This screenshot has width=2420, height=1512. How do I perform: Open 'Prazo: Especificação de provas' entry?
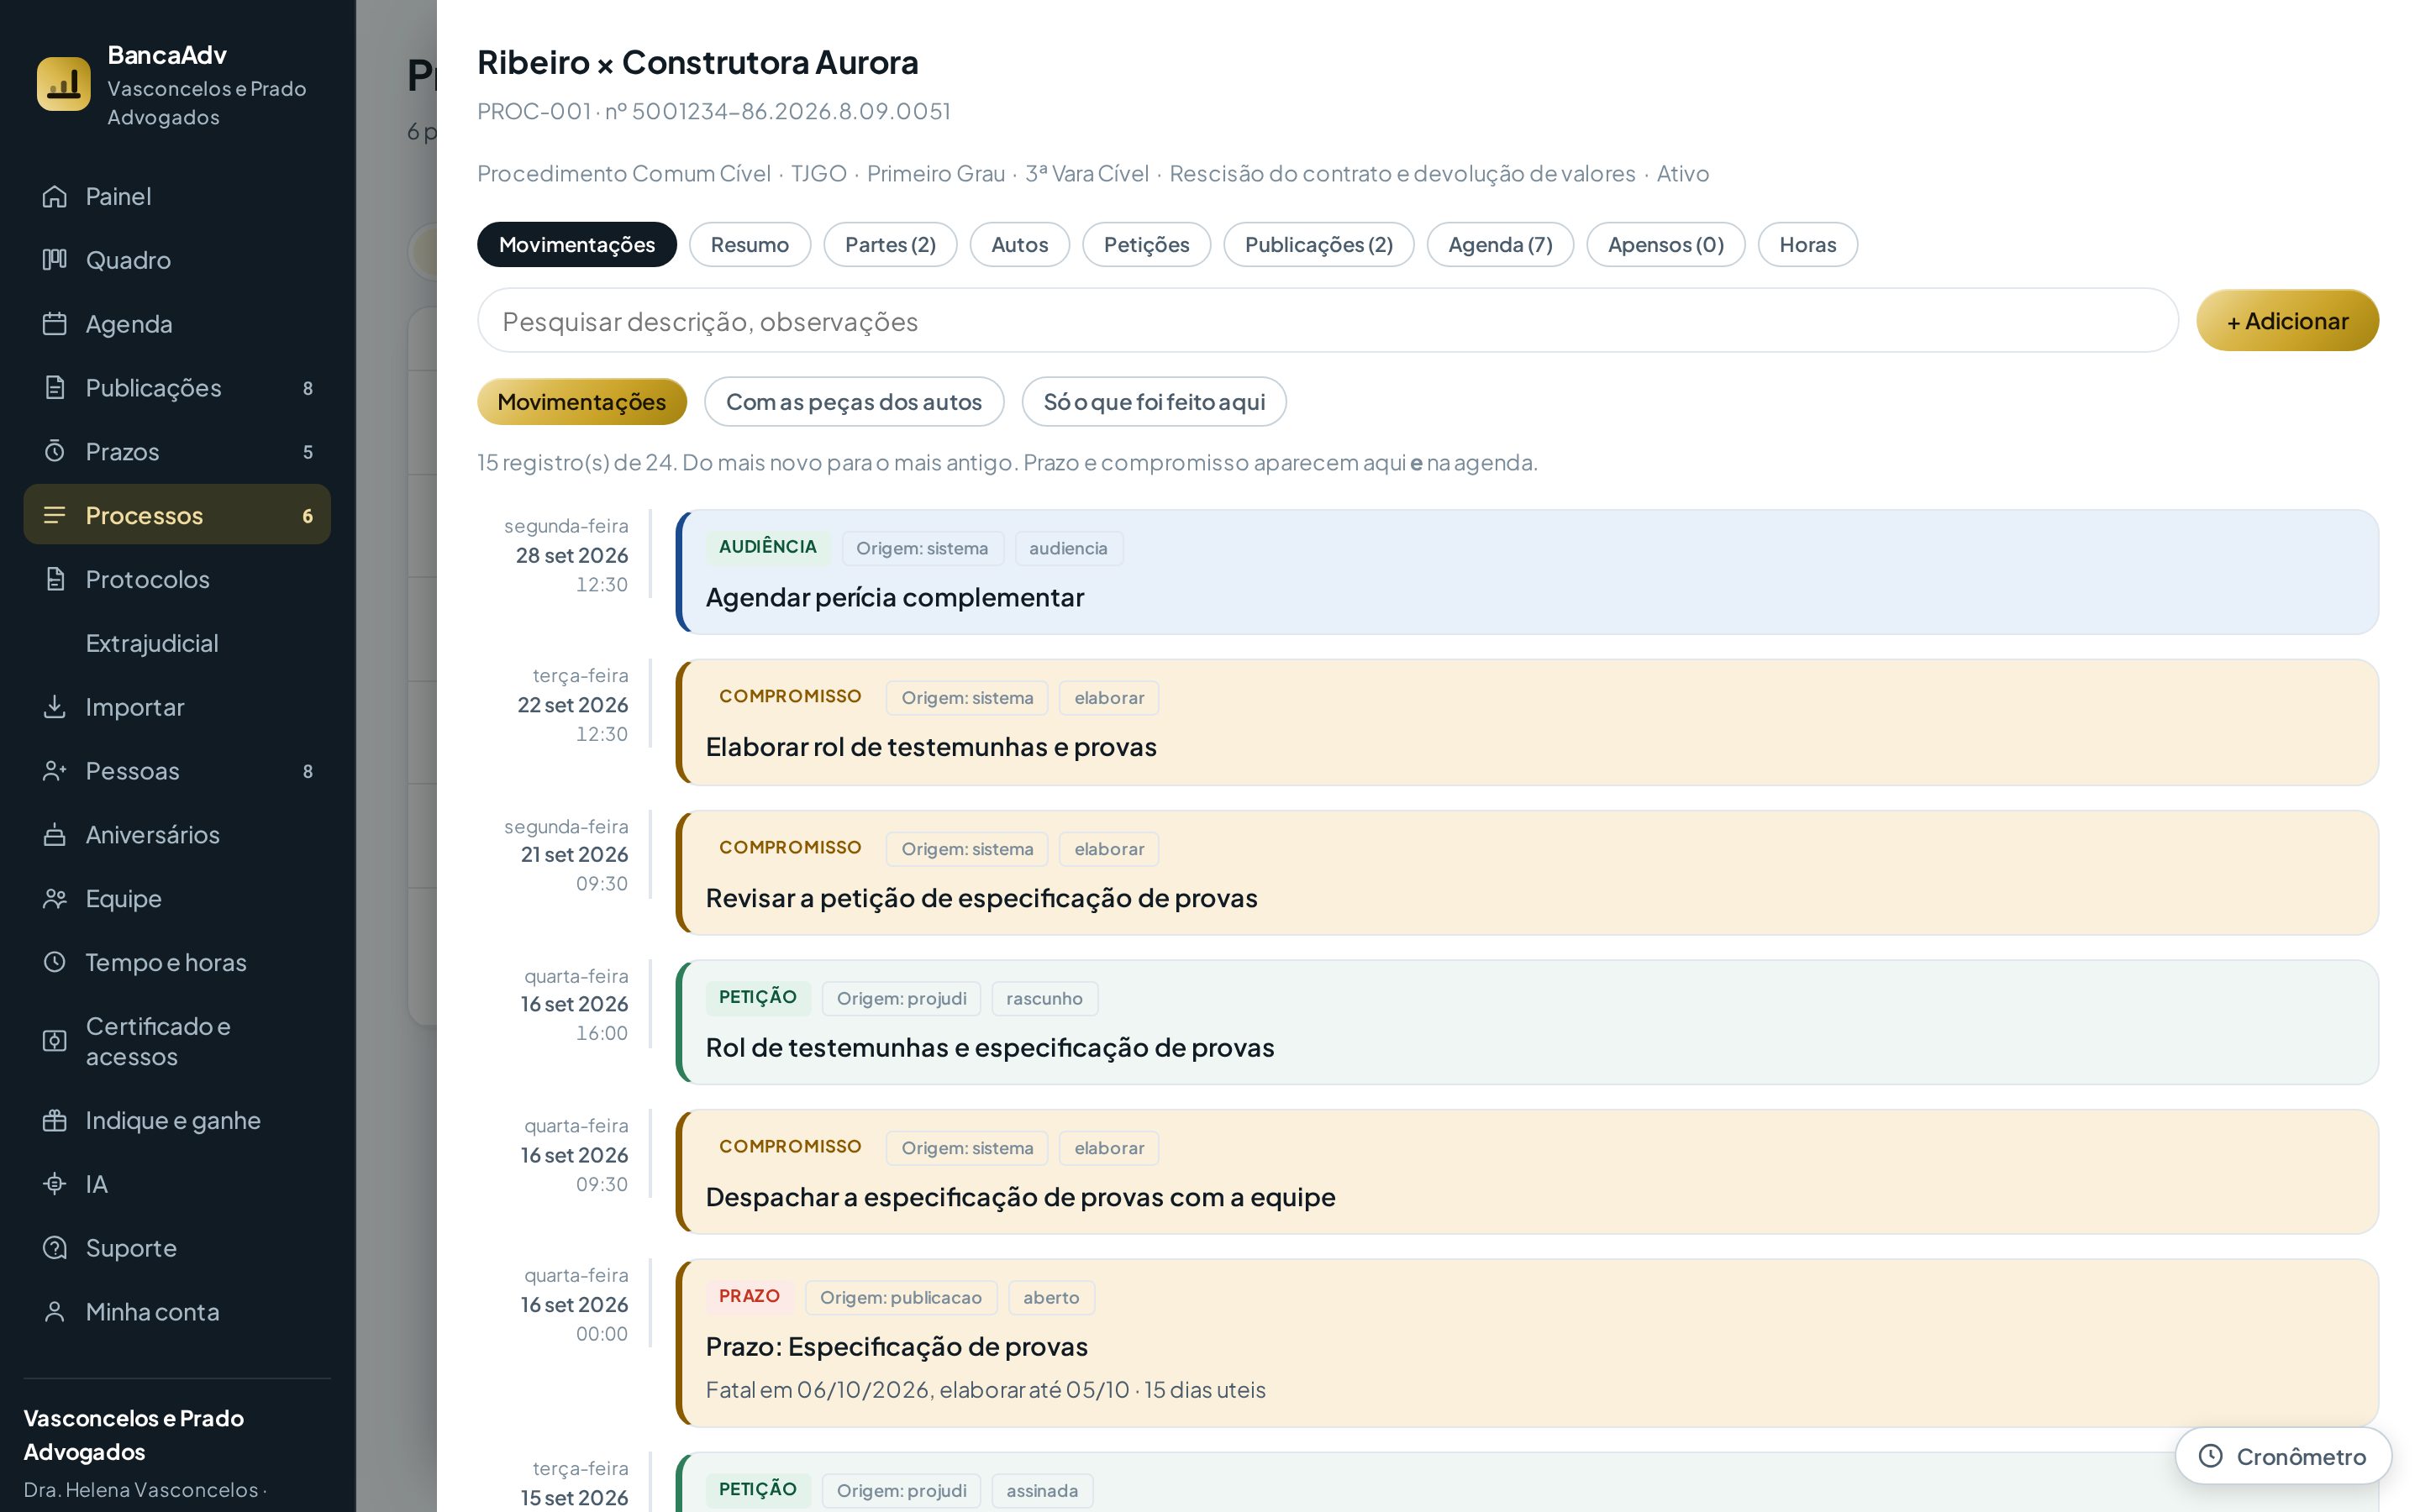pos(1527,1342)
